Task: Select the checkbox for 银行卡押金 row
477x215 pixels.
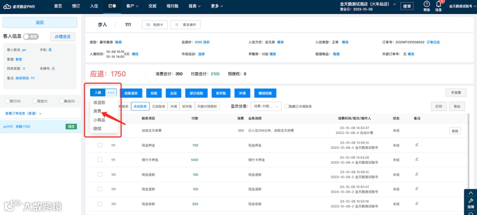Action: pyautogui.click(x=99, y=159)
